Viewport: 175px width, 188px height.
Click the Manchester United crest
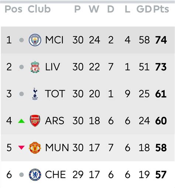click(x=35, y=148)
